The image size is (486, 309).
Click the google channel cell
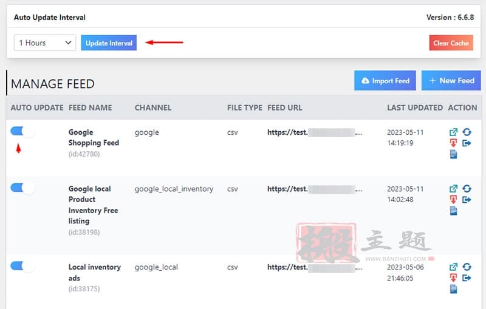(x=146, y=132)
